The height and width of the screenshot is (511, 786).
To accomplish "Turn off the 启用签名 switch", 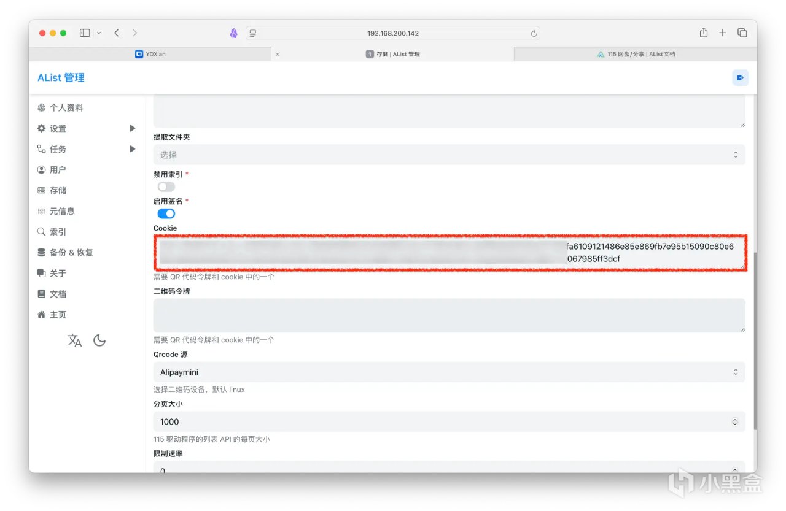I will click(166, 213).
